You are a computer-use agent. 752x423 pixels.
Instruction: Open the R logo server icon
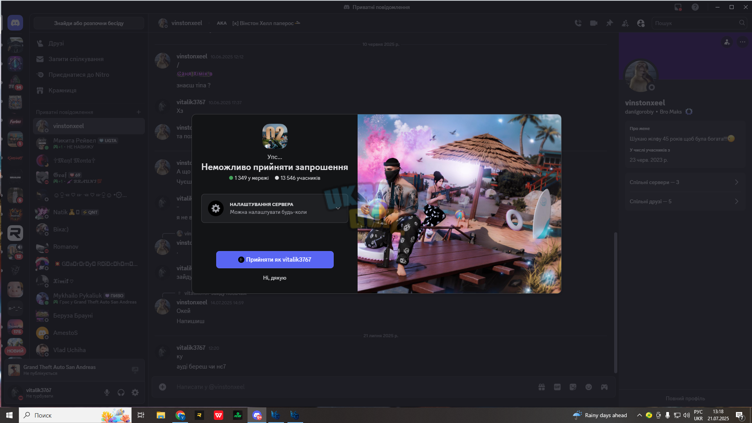(x=15, y=233)
